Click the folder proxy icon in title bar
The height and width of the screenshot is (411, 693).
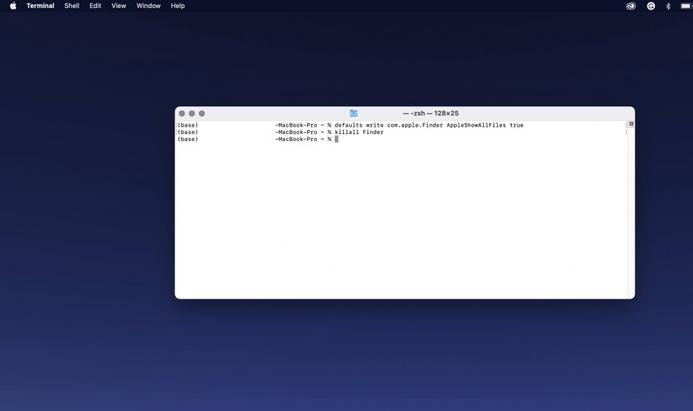click(353, 113)
